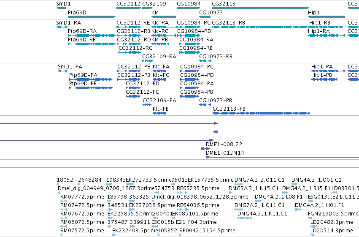The height and width of the screenshot is (237, 359).
Task: Click EST RM07572.5prime
Action: point(82,231)
